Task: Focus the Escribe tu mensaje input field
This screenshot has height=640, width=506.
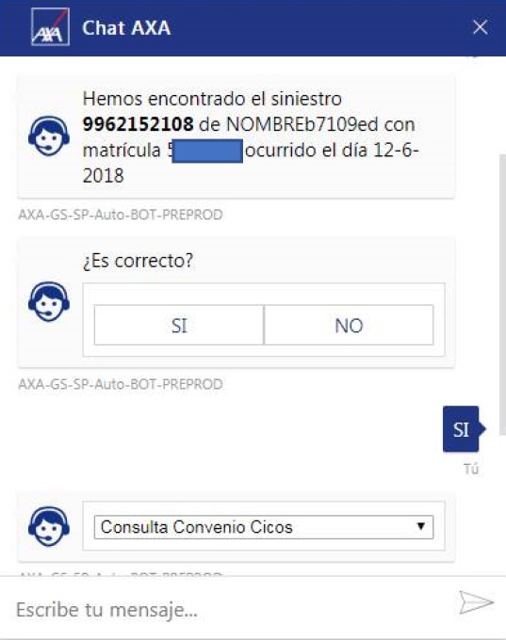Action: tap(233, 610)
